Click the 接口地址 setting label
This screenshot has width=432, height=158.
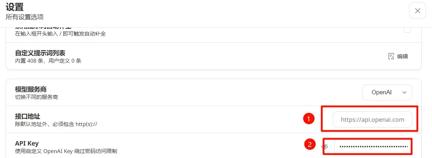(28, 116)
